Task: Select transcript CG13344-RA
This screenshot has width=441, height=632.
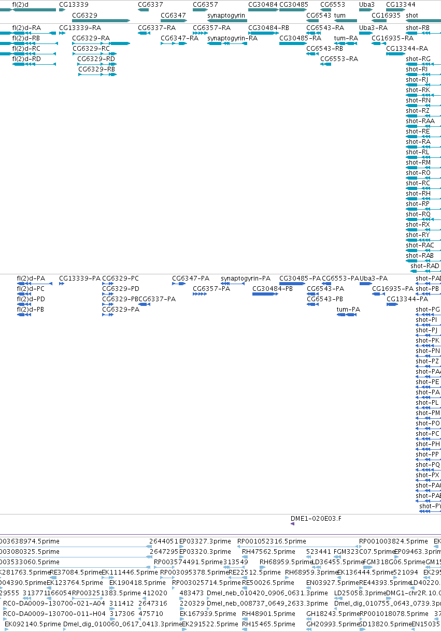Action: pyautogui.click(x=407, y=49)
